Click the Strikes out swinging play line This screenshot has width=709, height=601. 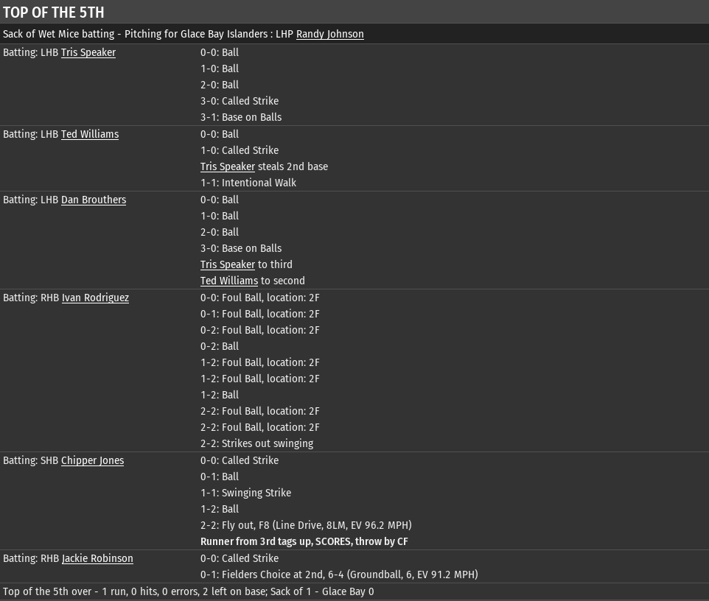tap(256, 443)
